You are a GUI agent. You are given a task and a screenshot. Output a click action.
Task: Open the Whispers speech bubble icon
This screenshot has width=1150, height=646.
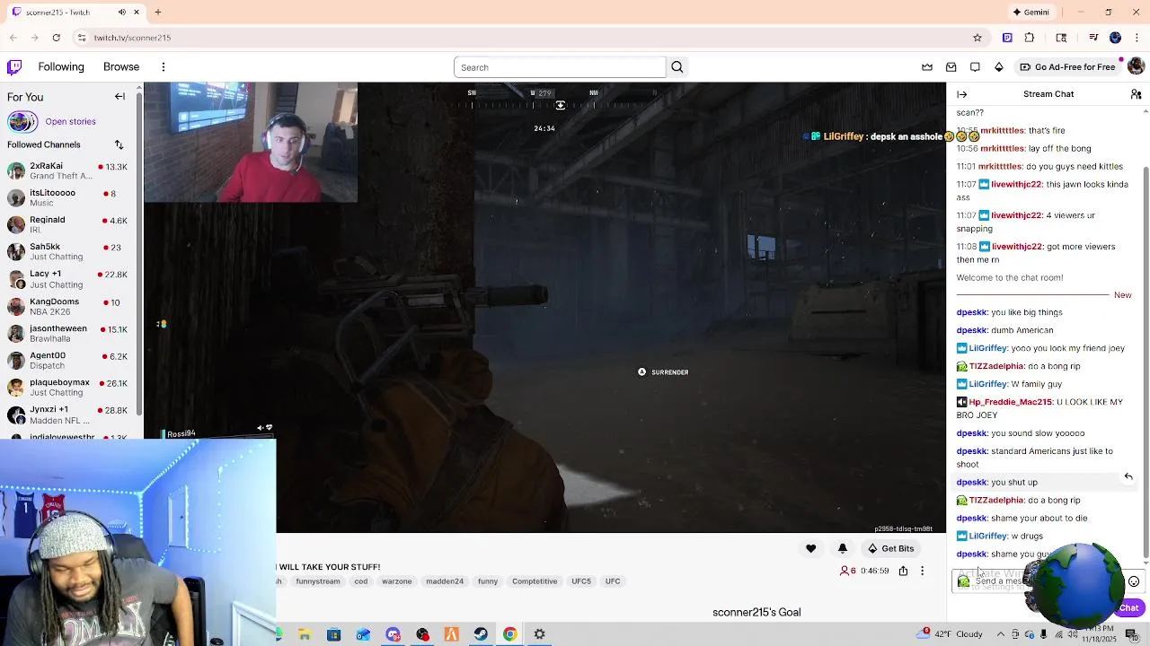[975, 67]
